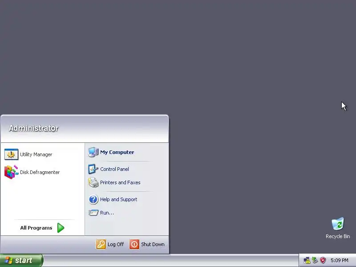Open the Recycle Bin desktop icon
This screenshot has height=267, width=356.
point(338,224)
